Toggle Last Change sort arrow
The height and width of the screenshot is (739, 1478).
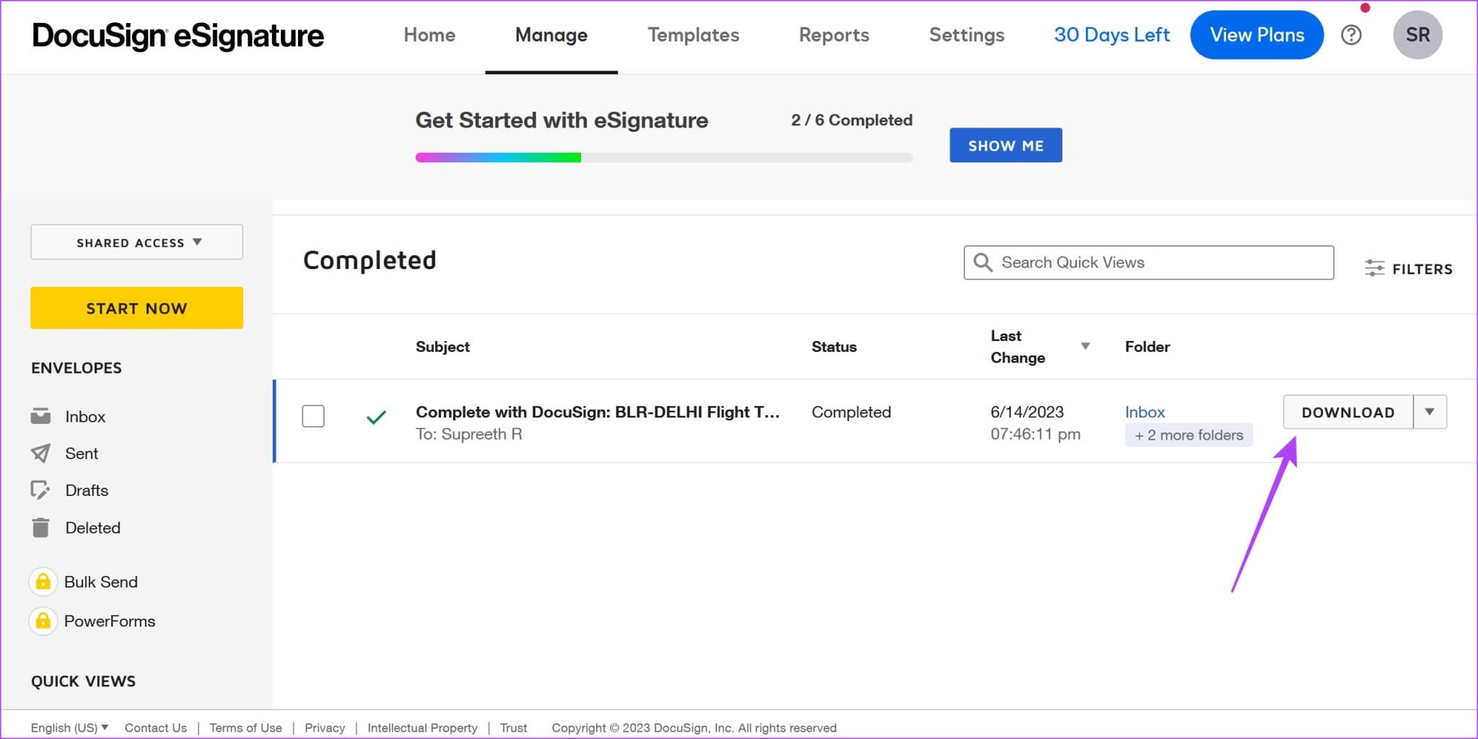tap(1085, 346)
